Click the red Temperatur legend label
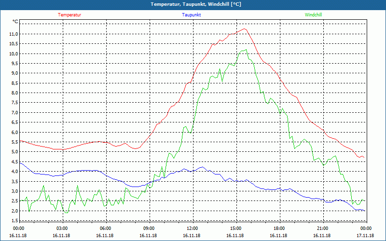This screenshot has height=241, width=386. tap(69, 15)
